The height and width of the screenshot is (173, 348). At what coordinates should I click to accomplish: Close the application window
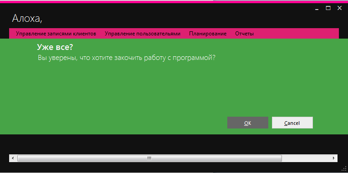[339, 8]
